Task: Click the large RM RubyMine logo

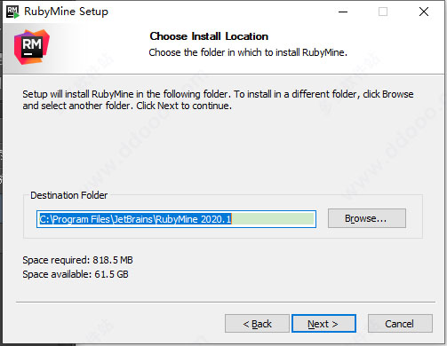Action: [x=32, y=47]
